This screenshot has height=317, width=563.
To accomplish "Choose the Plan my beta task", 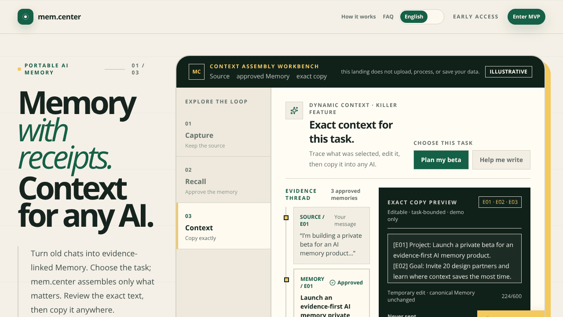I will pos(441,160).
